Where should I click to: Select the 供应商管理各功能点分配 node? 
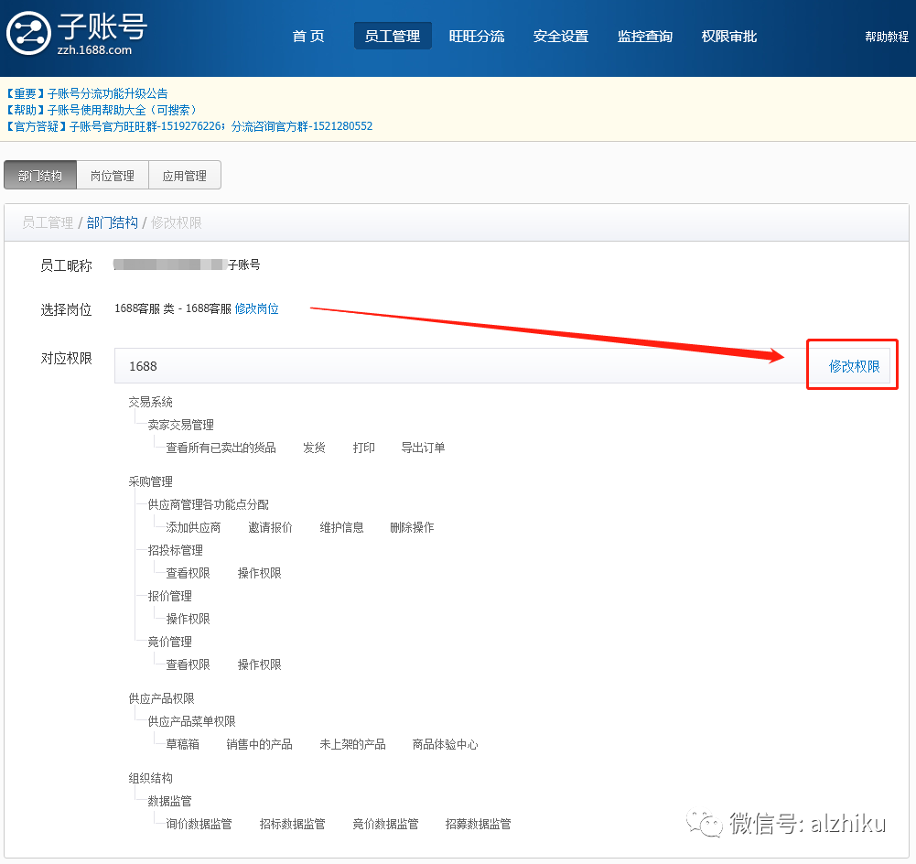pyautogui.click(x=208, y=504)
